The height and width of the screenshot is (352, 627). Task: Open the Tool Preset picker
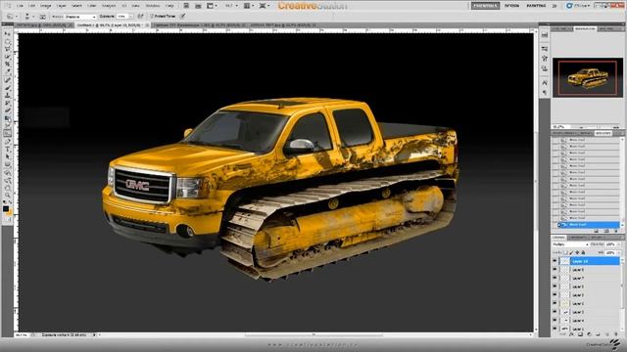[x=11, y=17]
